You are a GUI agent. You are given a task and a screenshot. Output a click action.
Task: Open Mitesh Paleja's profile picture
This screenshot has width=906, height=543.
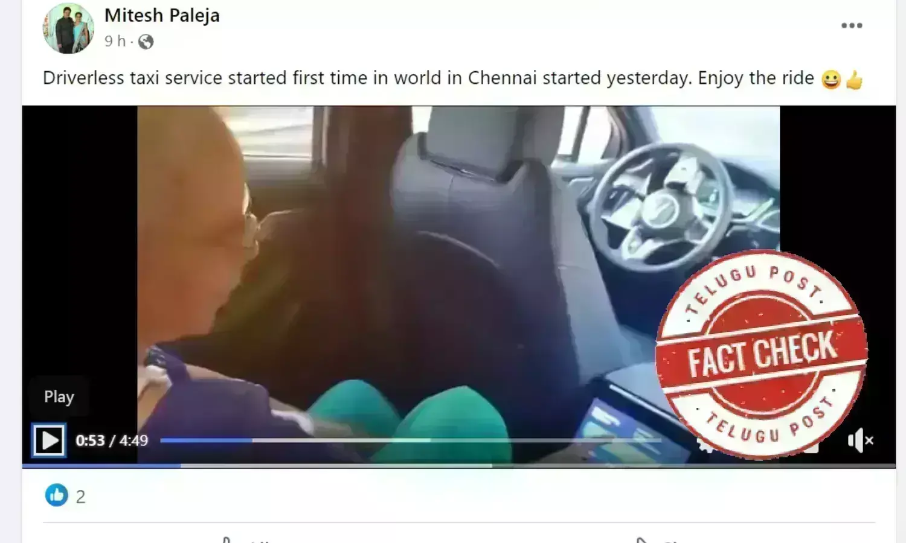[68, 28]
